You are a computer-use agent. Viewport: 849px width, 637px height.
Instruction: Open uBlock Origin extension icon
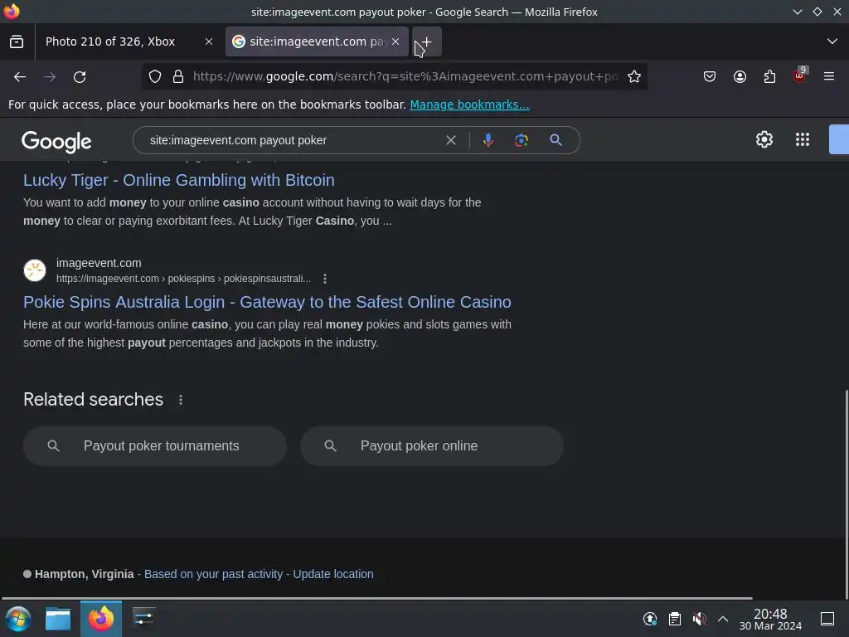pos(799,75)
